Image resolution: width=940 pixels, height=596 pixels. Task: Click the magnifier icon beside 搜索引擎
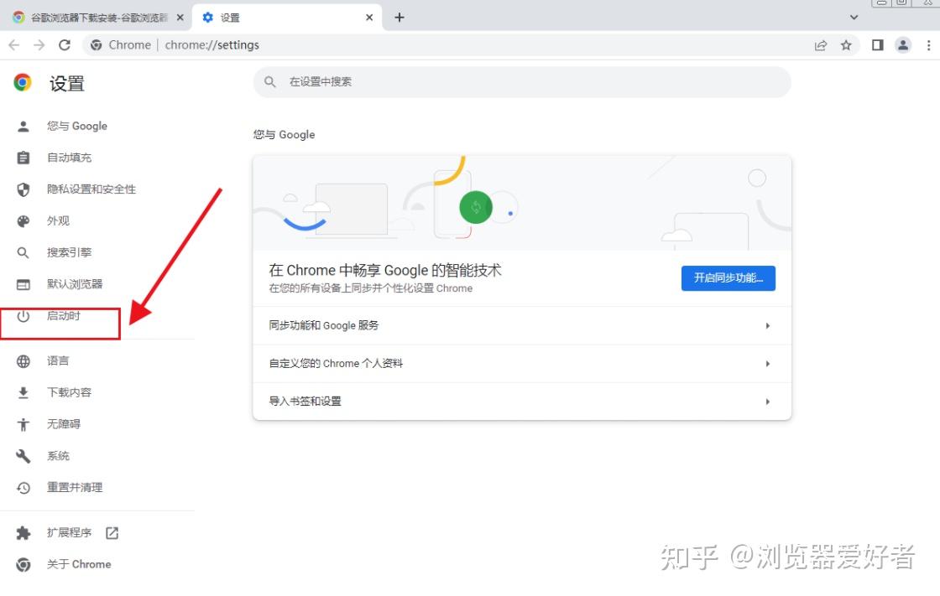[23, 253]
